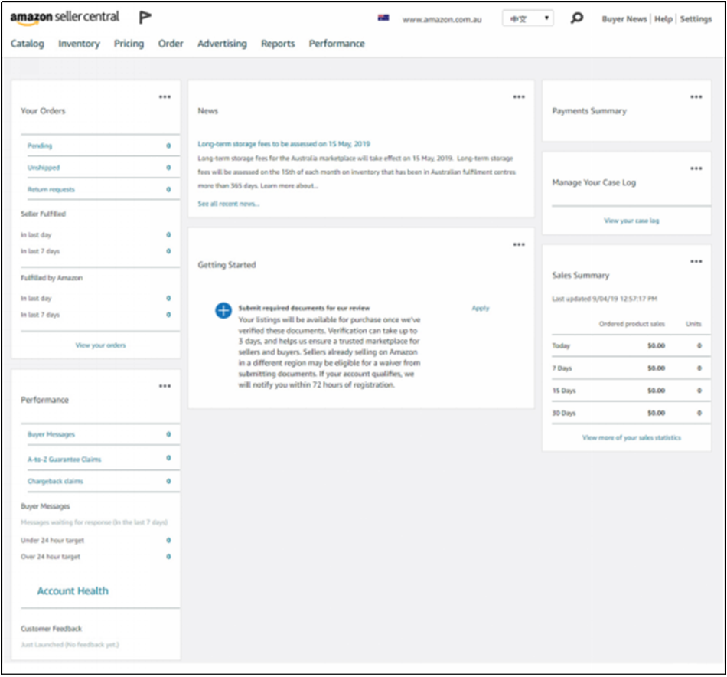Click the blue plus icon in Getting Started

[223, 310]
